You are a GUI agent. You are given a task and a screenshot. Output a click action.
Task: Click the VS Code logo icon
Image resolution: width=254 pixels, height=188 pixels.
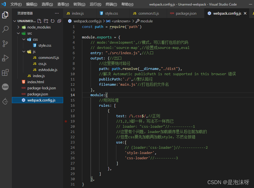[x=4, y=4]
